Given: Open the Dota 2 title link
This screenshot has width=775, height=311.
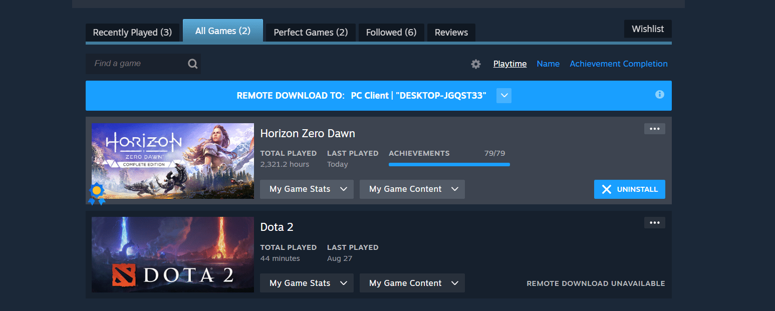Looking at the screenshot, I should point(277,227).
